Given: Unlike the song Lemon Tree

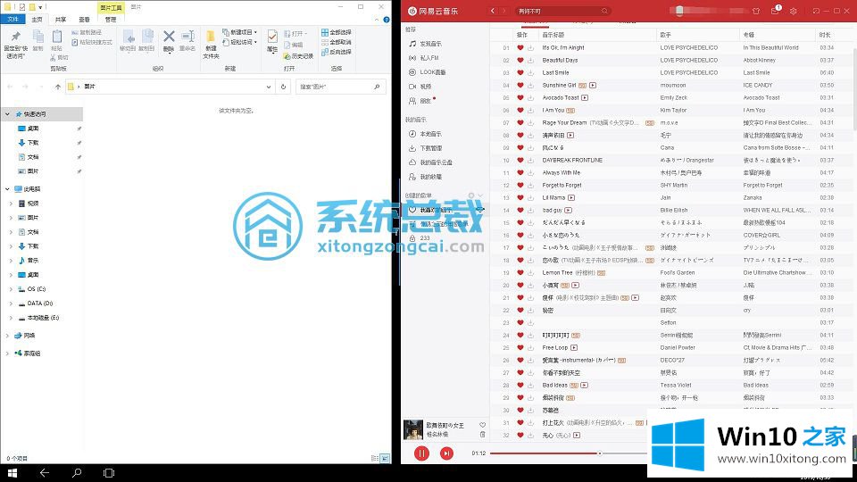Looking at the screenshot, I should (520, 273).
